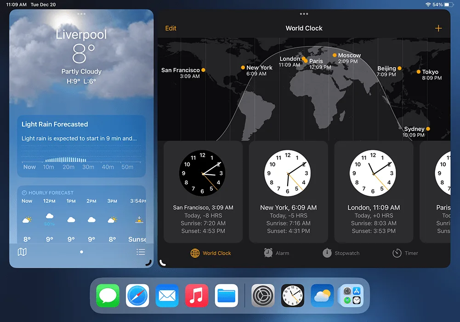This screenshot has height=322, width=460.
Task: Tap the multitasking dots above Weather window
Action: pos(81,14)
